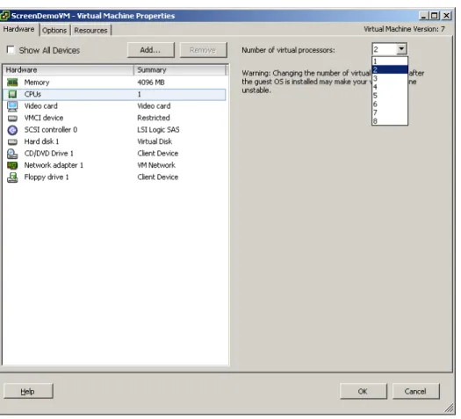The width and height of the screenshot is (461, 419).
Task: Click the Memory chip icon
Action: click(x=12, y=83)
